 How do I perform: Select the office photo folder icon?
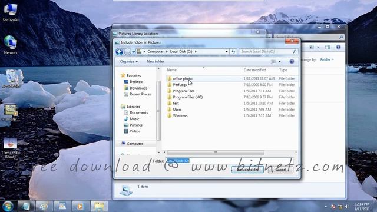[170, 78]
